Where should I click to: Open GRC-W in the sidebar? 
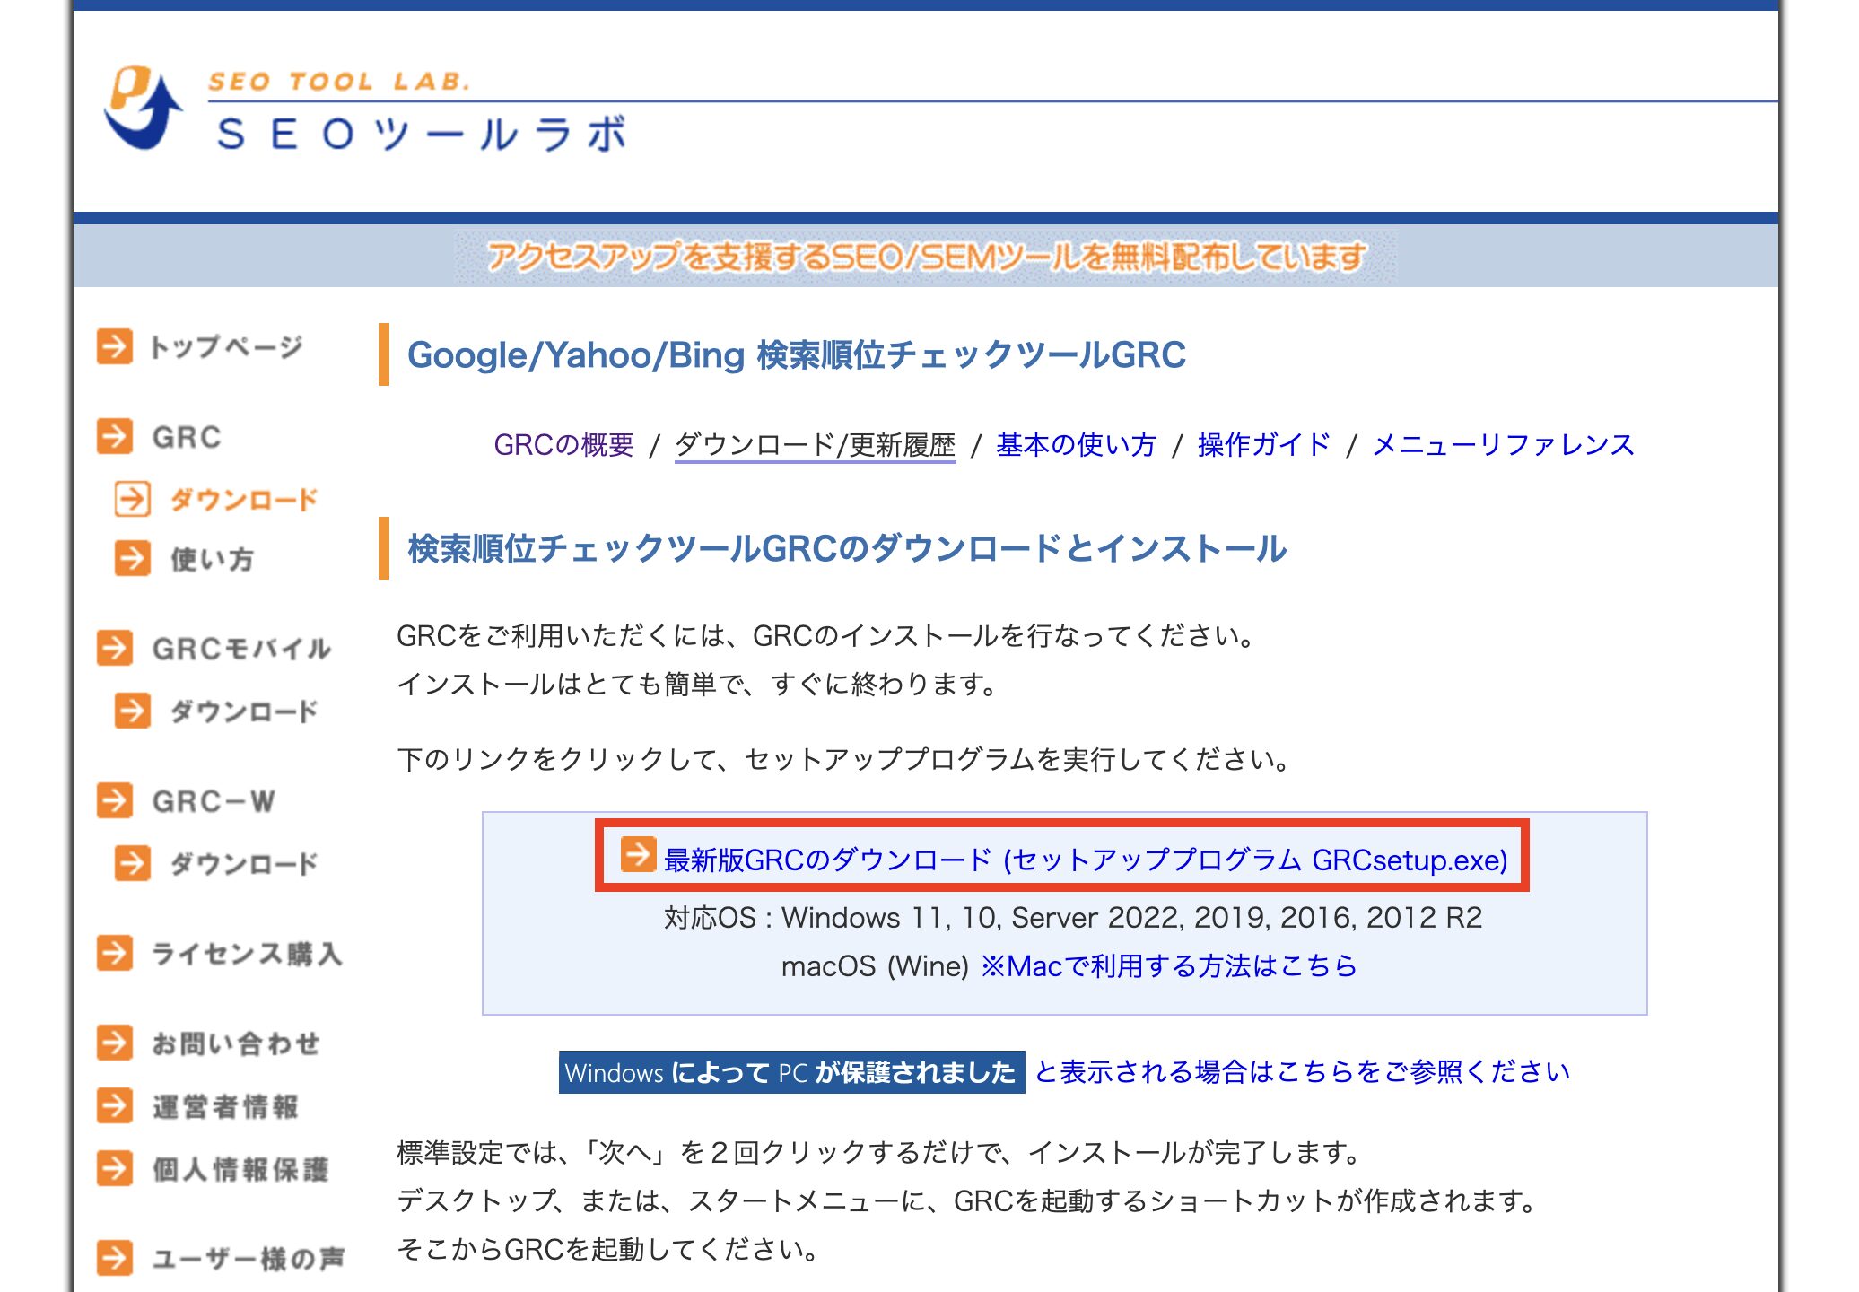[214, 801]
